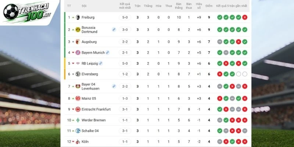Sort table by Điểm column header

[209, 6]
